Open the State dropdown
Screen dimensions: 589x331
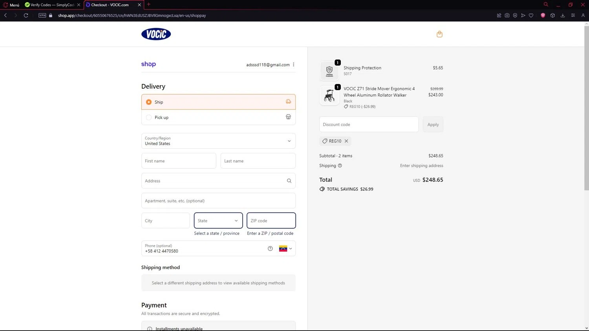pos(218,220)
